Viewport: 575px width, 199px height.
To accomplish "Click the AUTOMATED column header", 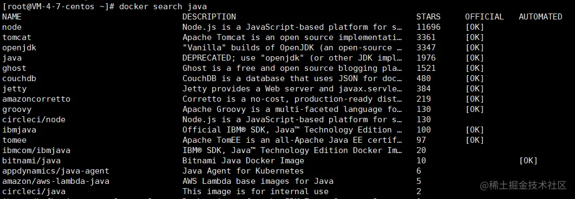I will [540, 16].
